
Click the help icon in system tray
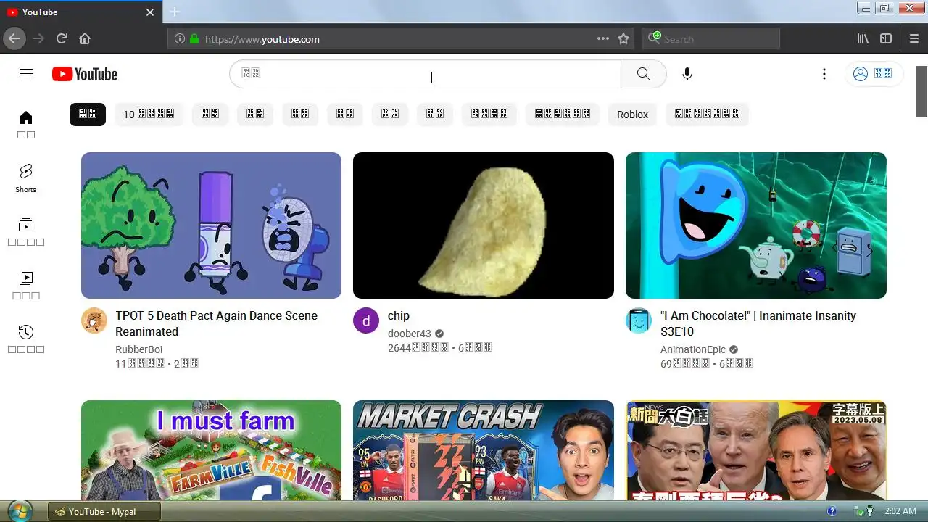pos(832,511)
